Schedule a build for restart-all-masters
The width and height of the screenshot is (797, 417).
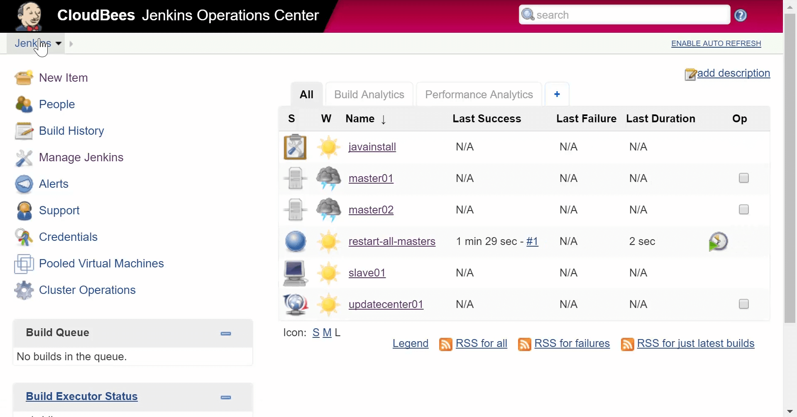click(718, 242)
